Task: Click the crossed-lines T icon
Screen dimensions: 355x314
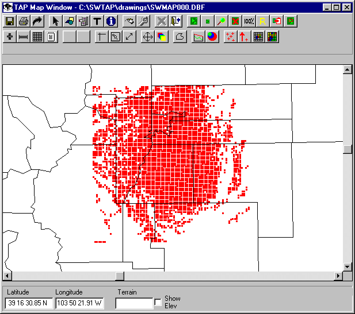Action: 101,37
